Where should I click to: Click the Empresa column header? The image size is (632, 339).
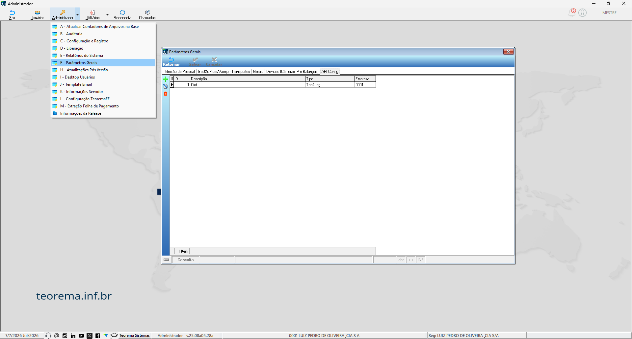click(x=365, y=79)
